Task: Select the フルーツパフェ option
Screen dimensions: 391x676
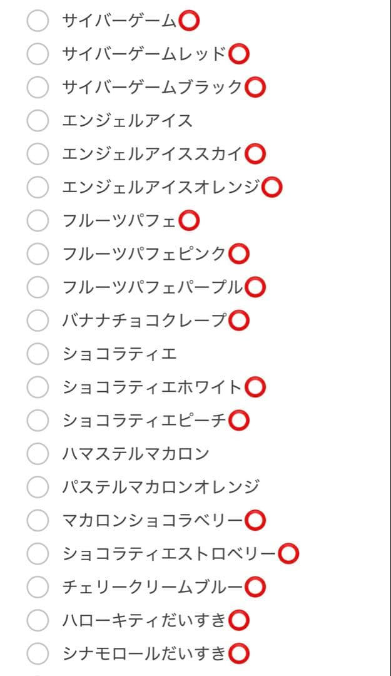Action: [38, 220]
